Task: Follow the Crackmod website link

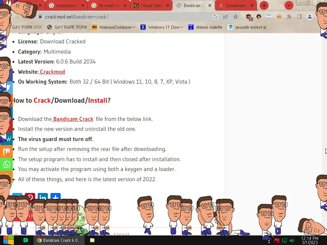Action: 52,72
